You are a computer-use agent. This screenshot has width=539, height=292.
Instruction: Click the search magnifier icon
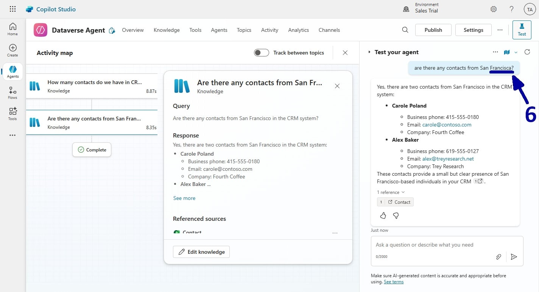click(x=405, y=30)
